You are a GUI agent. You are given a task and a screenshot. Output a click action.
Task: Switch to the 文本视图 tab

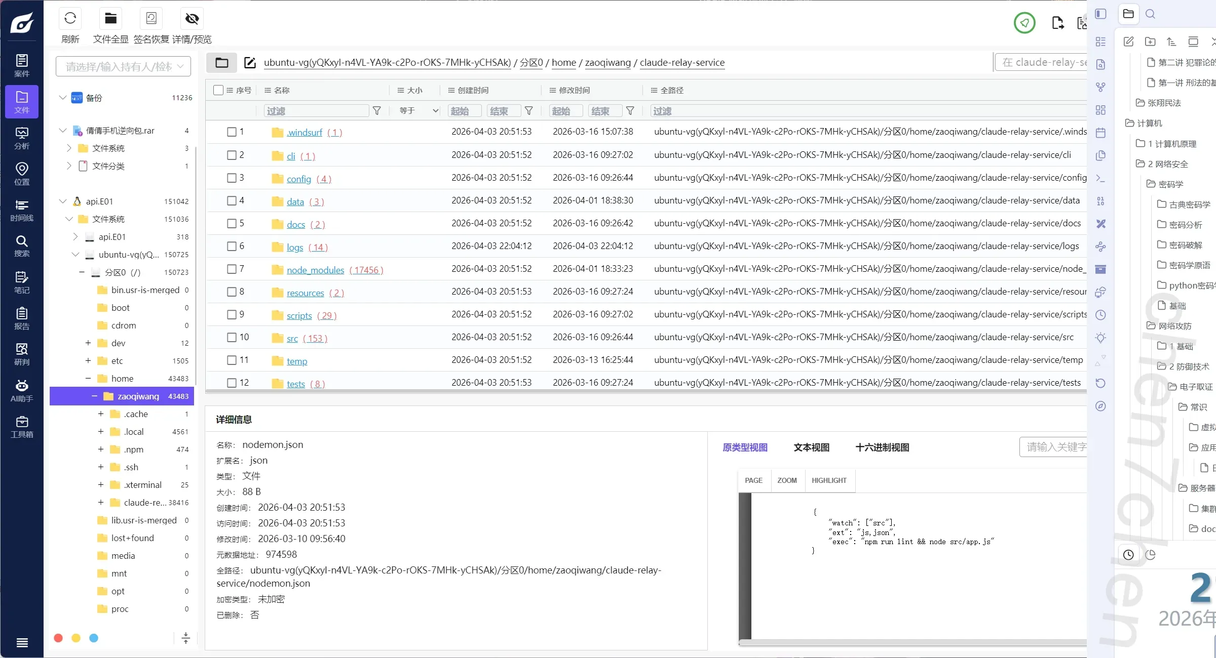pyautogui.click(x=811, y=447)
